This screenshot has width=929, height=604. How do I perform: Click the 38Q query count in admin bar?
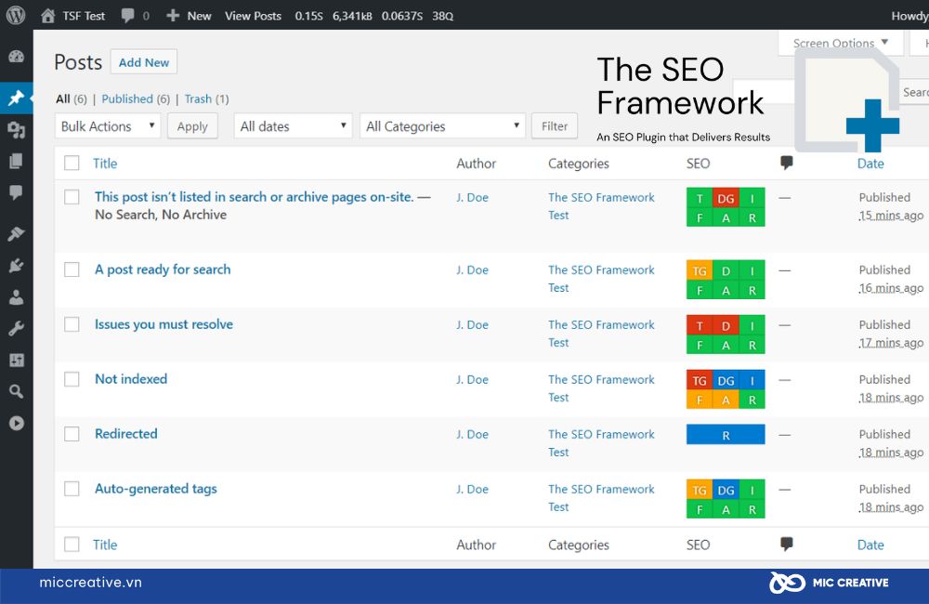442,16
